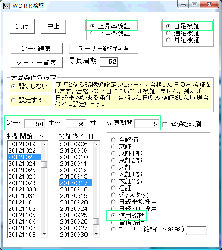Select start date 20121101
This screenshot has height=250, width=222.
click(x=24, y=202)
